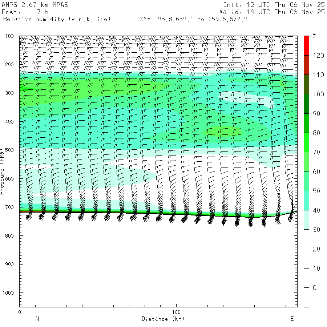Click the light green colorbar segment between 60 and 70
This screenshot has height=327, width=327.
click(306, 162)
